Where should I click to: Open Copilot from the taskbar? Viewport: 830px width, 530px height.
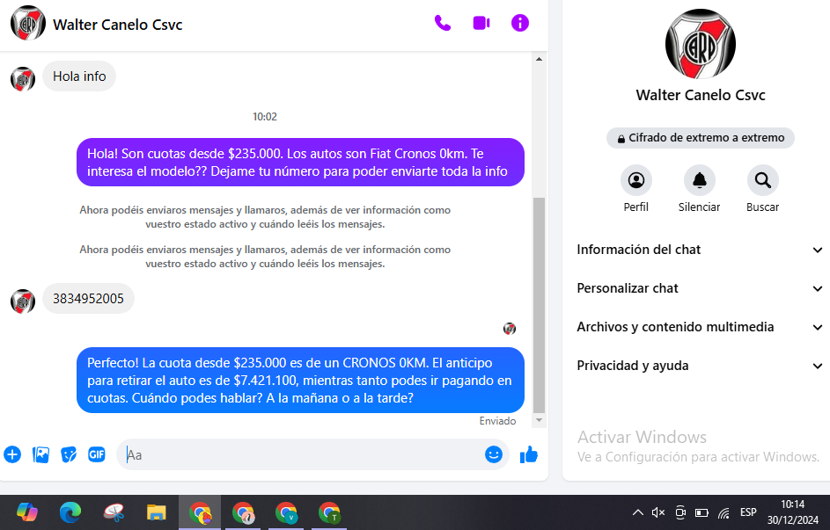[27, 512]
